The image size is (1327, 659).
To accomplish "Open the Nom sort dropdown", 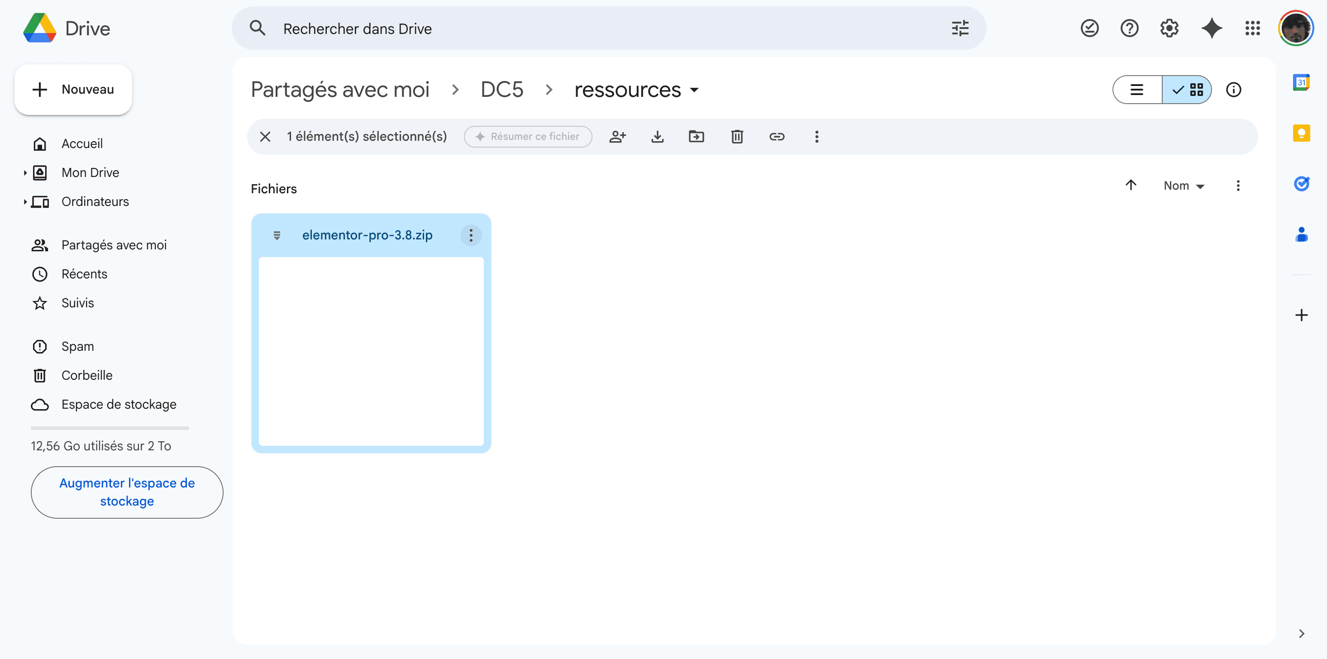I will pyautogui.click(x=1184, y=186).
